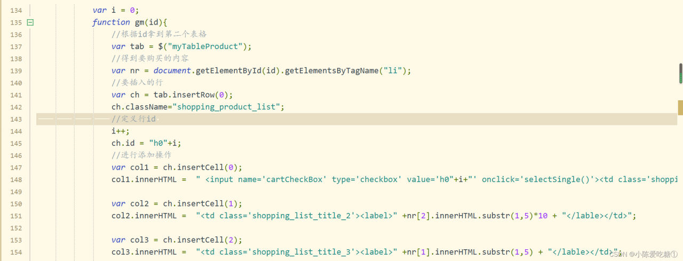Click 'shopping_list_title_2' string in line 151
Screen dimensions: 683x261
pos(301,216)
